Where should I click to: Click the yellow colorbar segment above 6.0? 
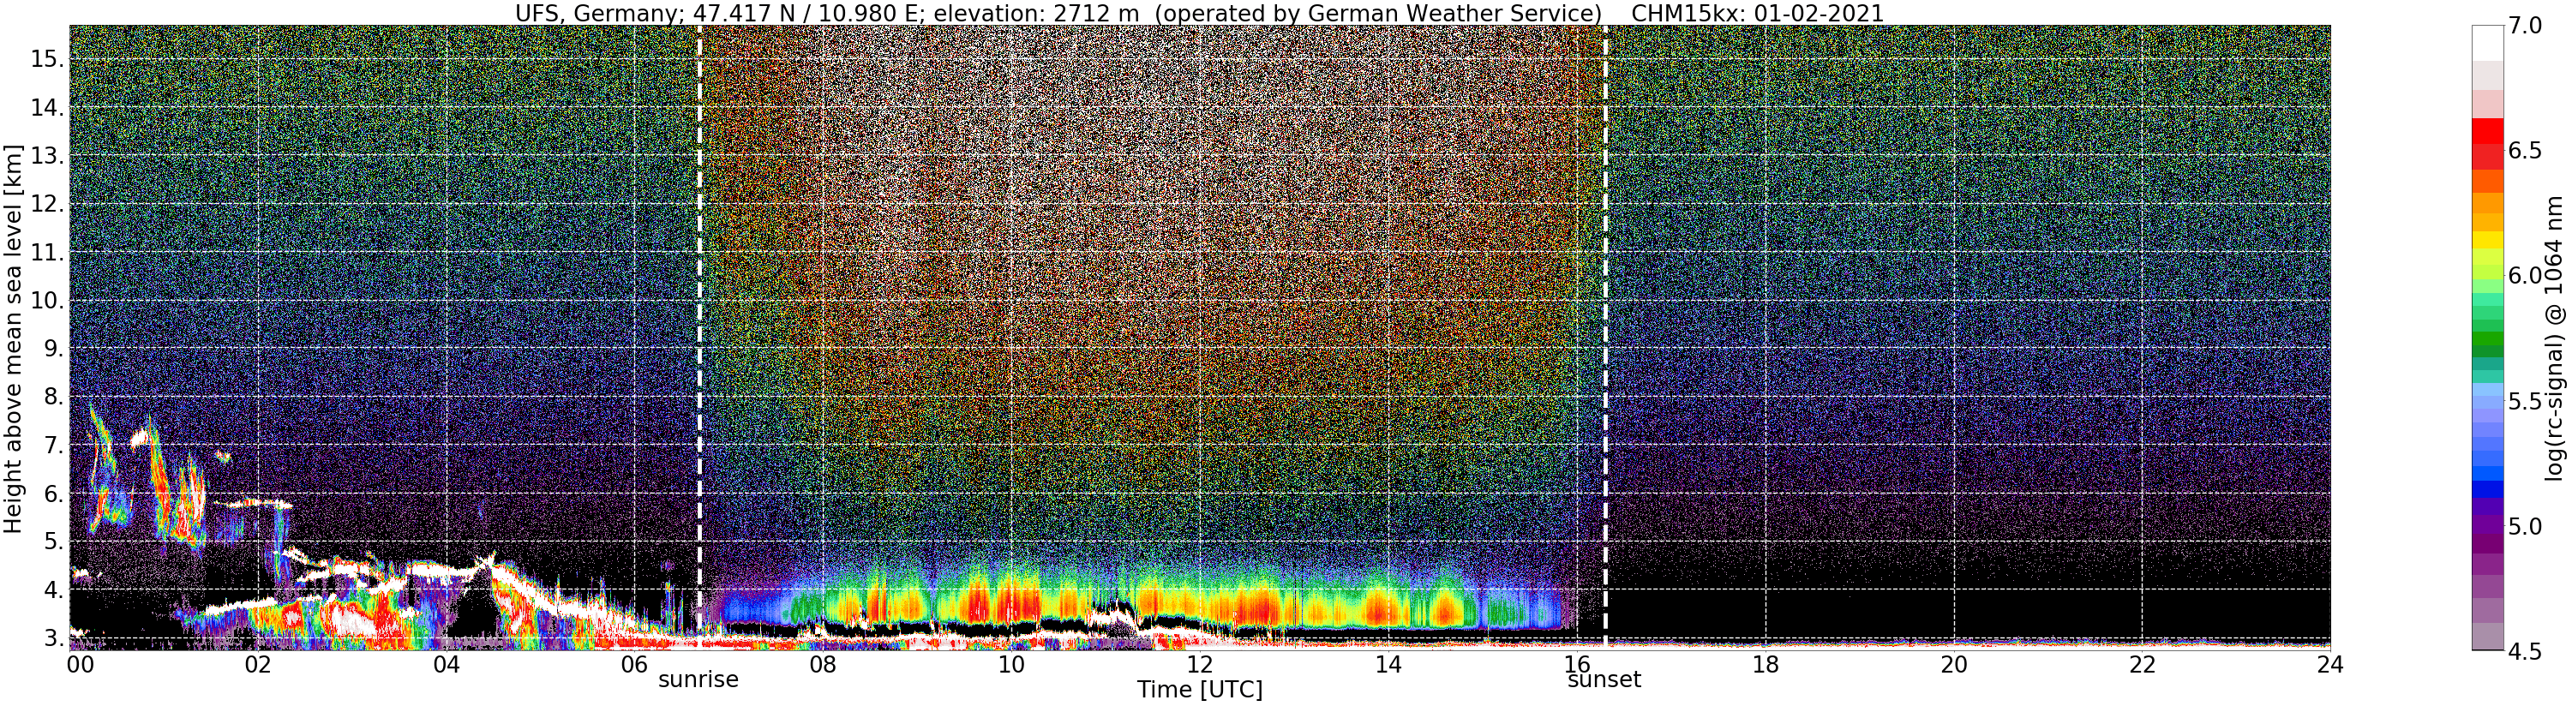[2487, 240]
